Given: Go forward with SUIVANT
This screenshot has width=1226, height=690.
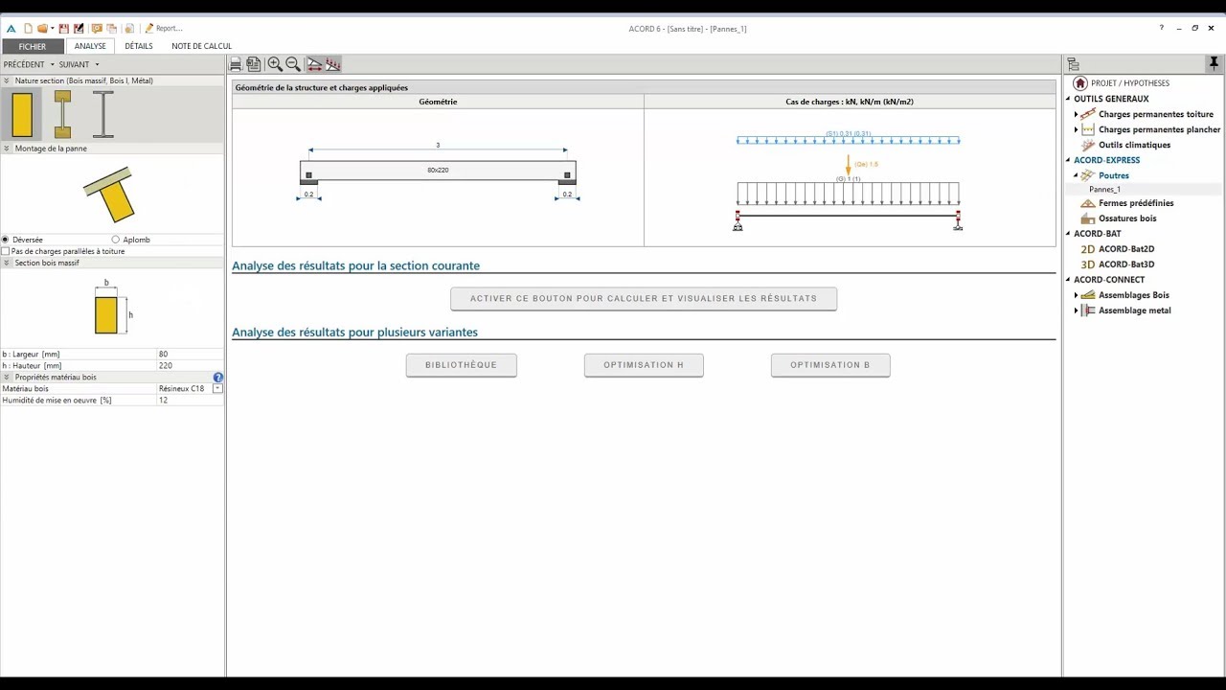Looking at the screenshot, I should tap(74, 64).
